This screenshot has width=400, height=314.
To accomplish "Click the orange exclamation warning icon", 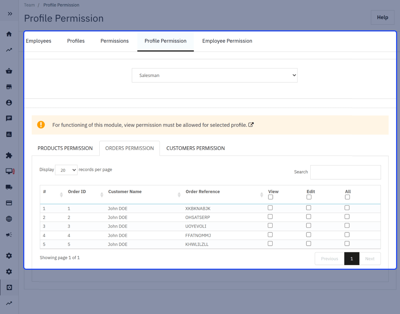I will click(41, 125).
